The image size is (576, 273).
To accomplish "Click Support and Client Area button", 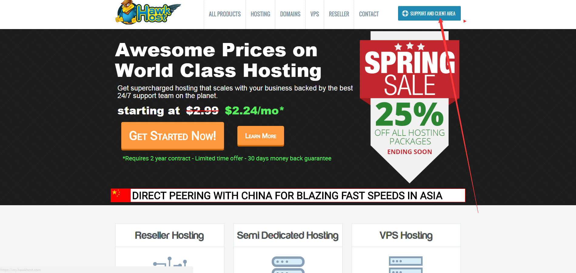I will point(429,13).
